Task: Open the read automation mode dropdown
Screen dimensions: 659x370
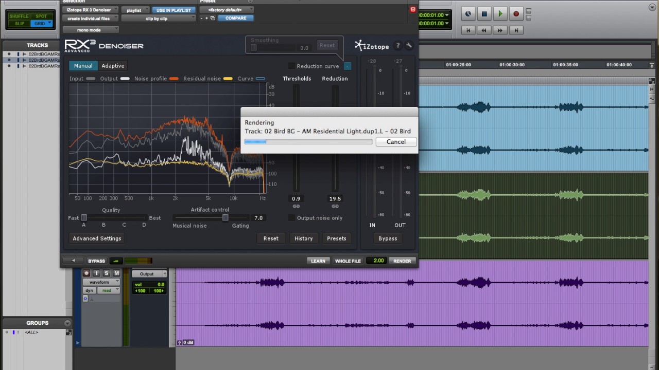Action: click(x=108, y=290)
